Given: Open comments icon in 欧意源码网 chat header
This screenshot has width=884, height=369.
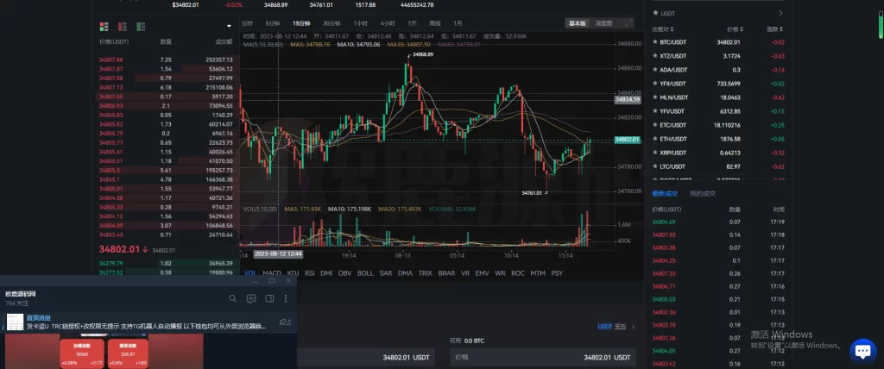Looking at the screenshot, I should [251, 298].
